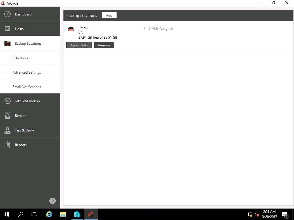Select Backup Locations in sidebar
Screen dimensions: 294x220
tap(30, 43)
